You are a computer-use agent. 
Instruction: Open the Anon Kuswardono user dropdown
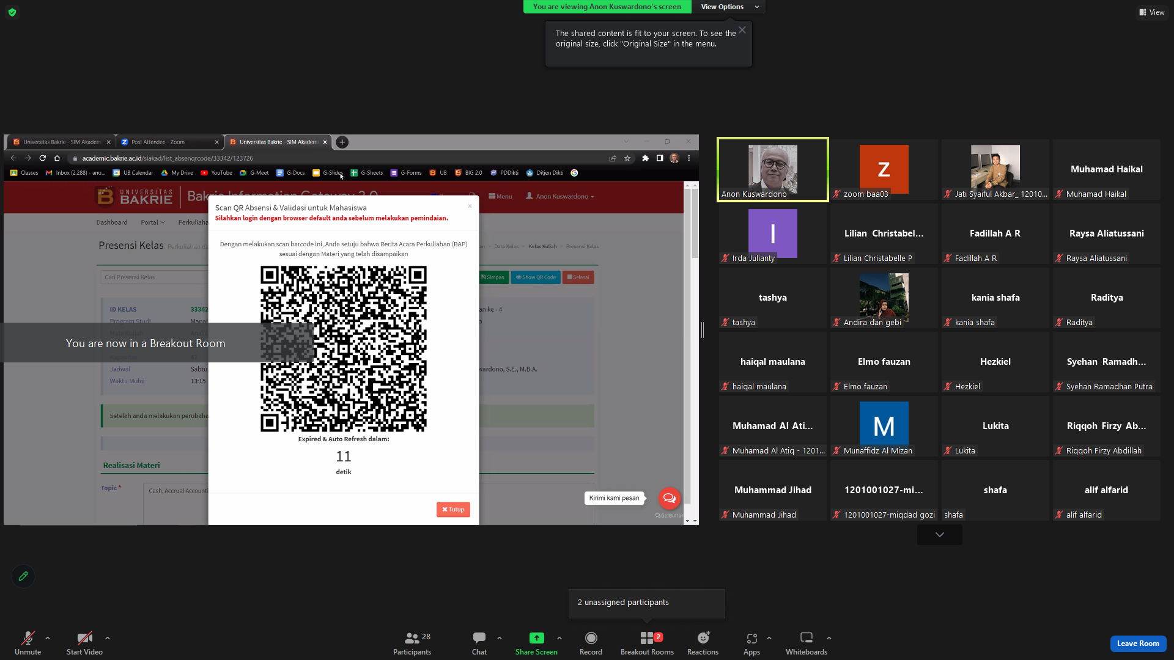pos(560,196)
